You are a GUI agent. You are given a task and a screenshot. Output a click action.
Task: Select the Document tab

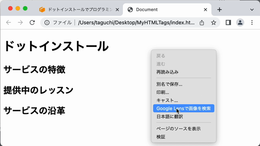click(x=167, y=10)
